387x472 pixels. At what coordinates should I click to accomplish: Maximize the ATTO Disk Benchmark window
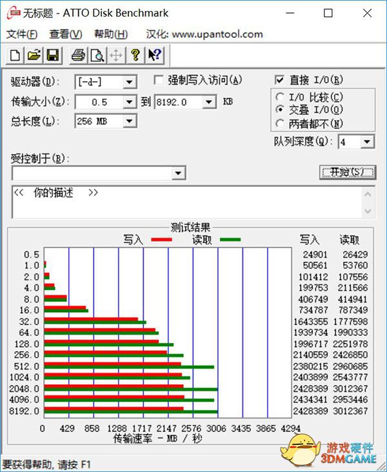coord(328,13)
